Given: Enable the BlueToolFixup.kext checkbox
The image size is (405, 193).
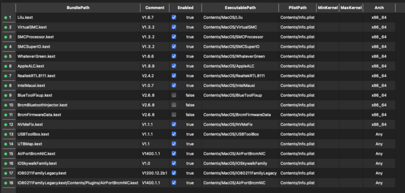Looking at the screenshot, I should click(174, 95).
